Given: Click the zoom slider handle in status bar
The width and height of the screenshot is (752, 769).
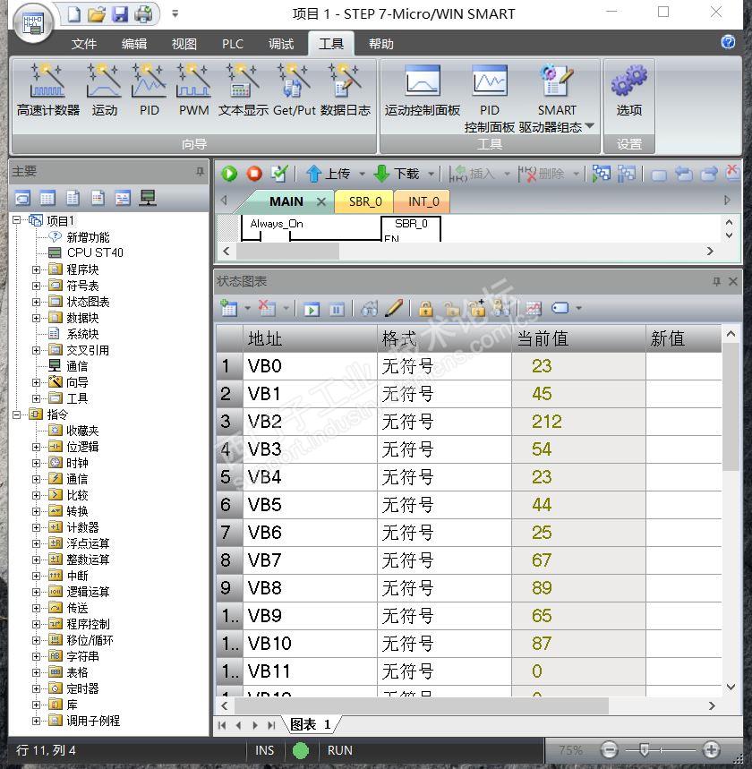Looking at the screenshot, I should tap(645, 750).
